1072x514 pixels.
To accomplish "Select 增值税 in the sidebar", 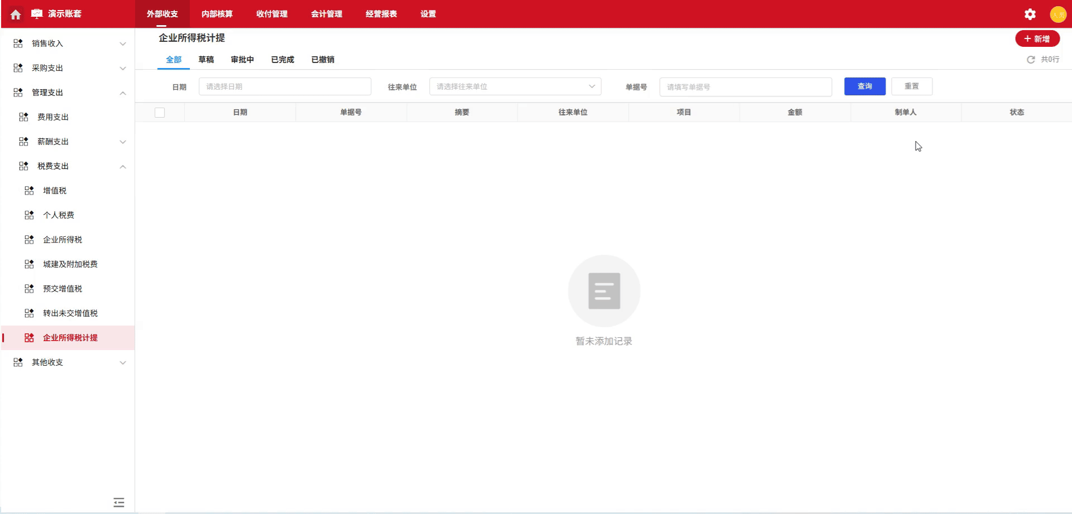I will pyautogui.click(x=55, y=190).
